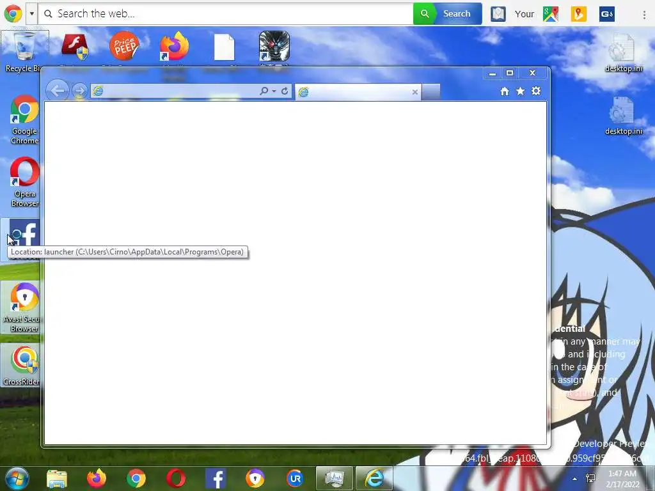This screenshot has height=491, width=655.
Task: Select the Avast Secure Browser desktop shortcut
Action: click(x=21, y=308)
